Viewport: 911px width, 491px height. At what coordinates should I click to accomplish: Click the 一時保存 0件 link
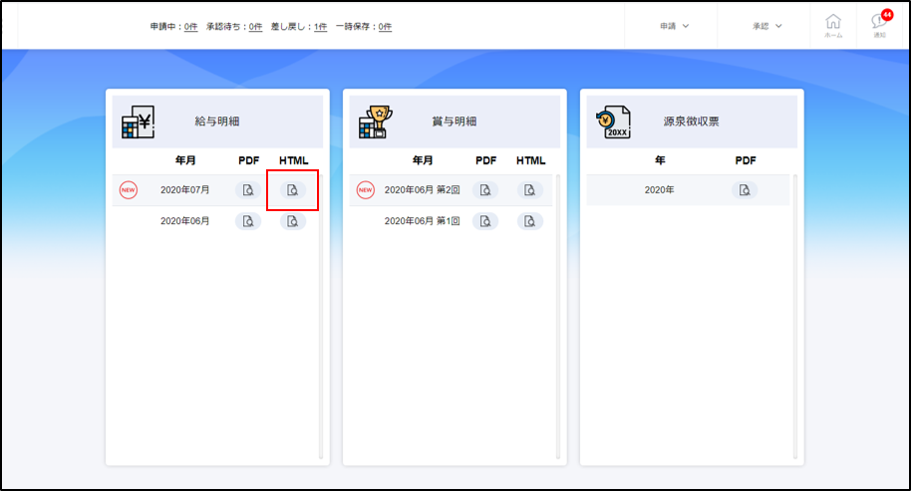coord(385,27)
